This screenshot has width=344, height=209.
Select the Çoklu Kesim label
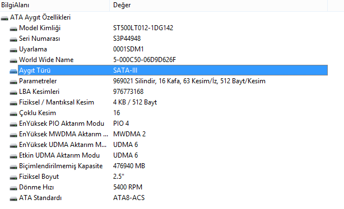(x=38, y=113)
